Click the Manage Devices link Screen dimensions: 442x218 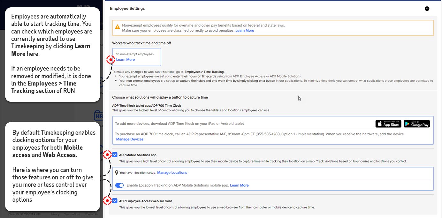click(130, 139)
